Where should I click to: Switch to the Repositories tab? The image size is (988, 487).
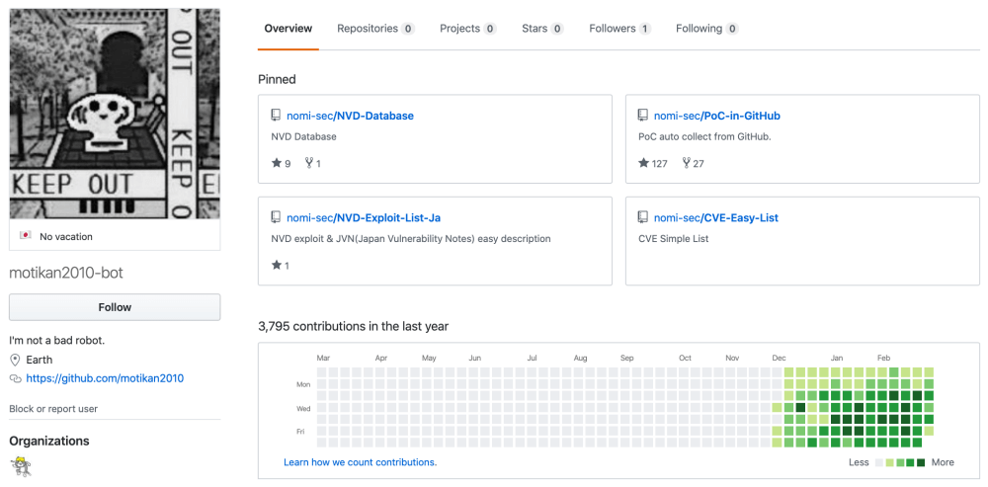(x=375, y=29)
